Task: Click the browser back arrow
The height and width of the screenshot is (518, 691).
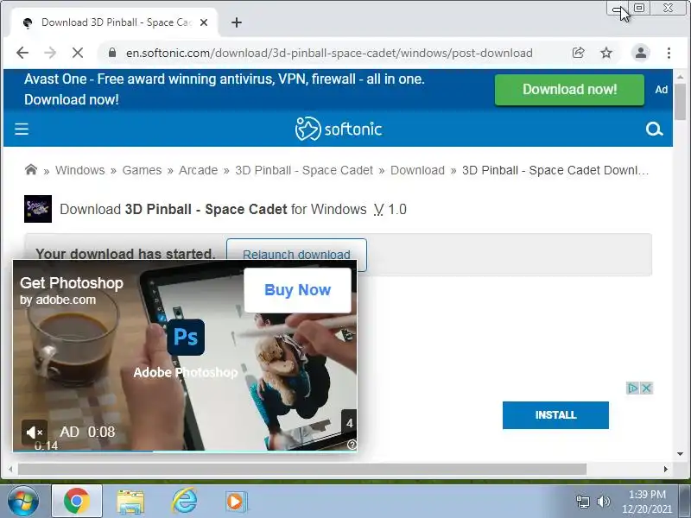Action: (x=22, y=53)
